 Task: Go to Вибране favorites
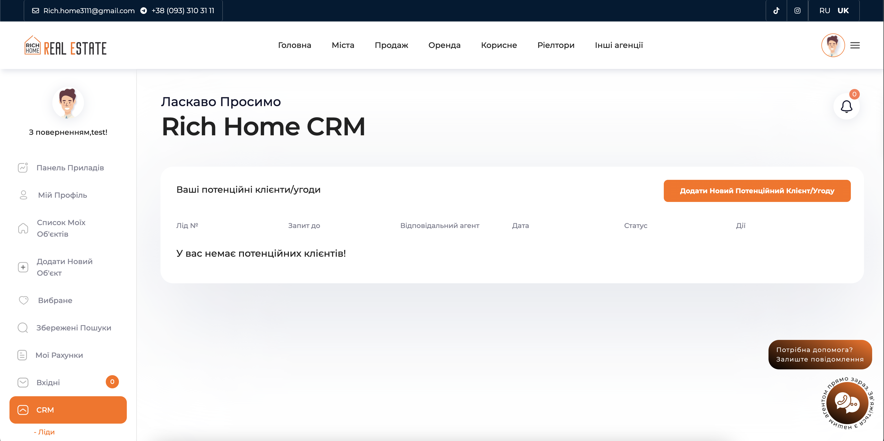tap(55, 300)
